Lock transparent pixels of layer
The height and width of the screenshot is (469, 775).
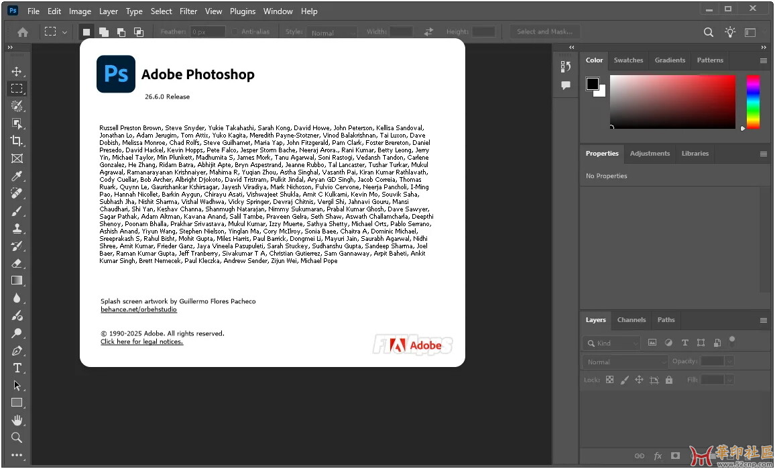609,380
